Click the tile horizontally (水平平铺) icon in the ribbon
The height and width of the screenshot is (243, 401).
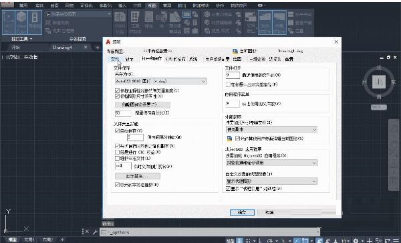pos(291,14)
